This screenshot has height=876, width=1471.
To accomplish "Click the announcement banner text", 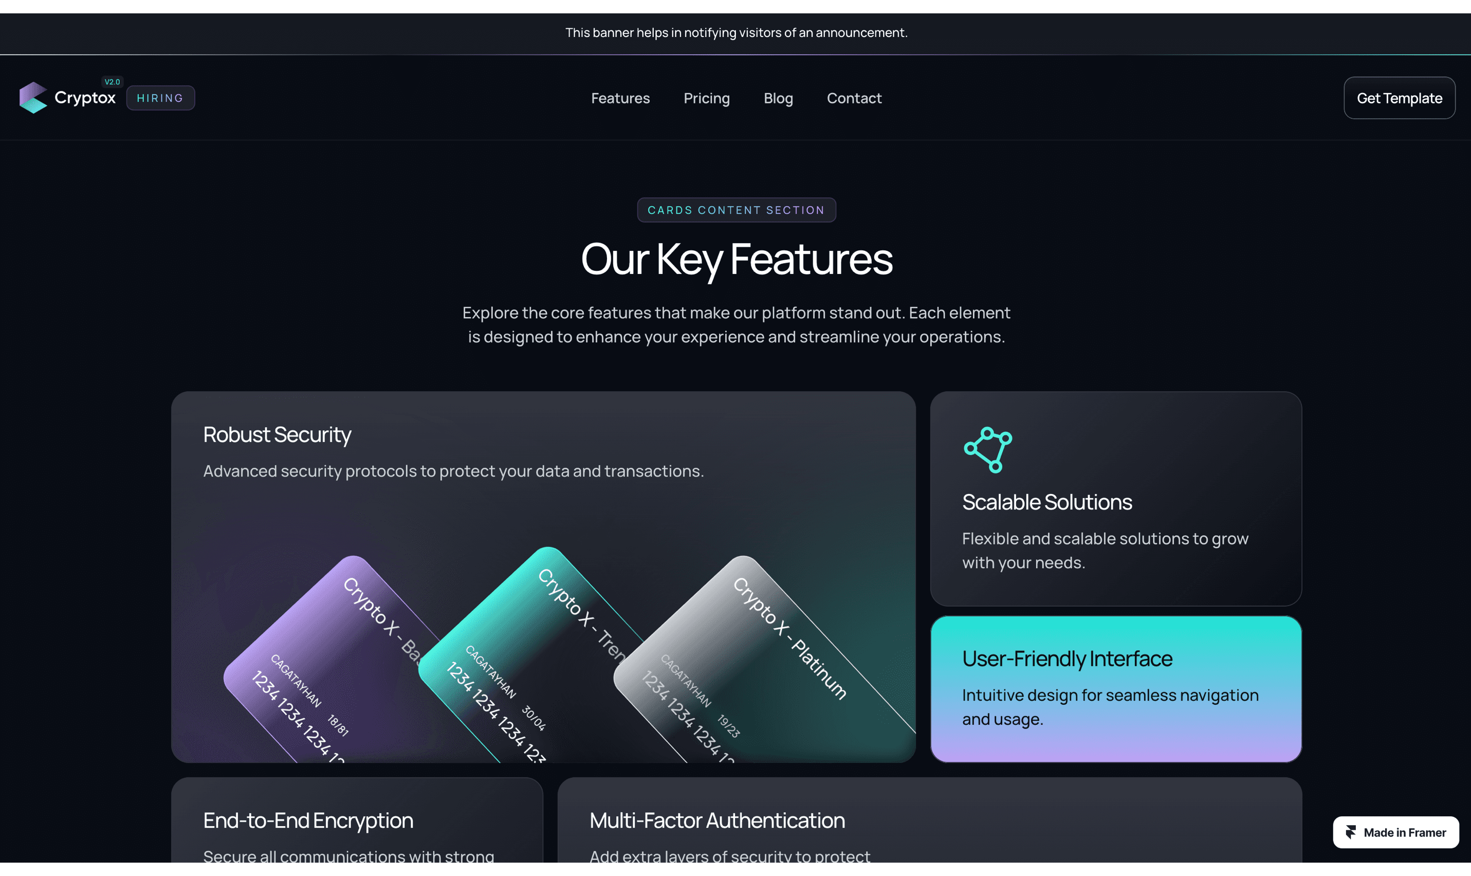I will click(x=736, y=33).
